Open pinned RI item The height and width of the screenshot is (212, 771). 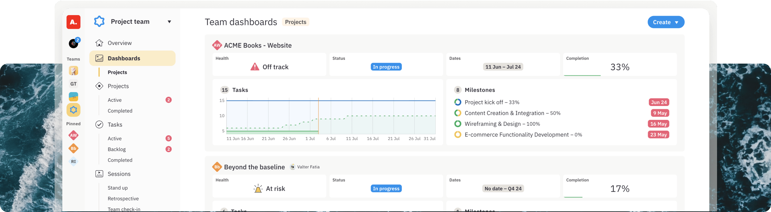(x=74, y=162)
